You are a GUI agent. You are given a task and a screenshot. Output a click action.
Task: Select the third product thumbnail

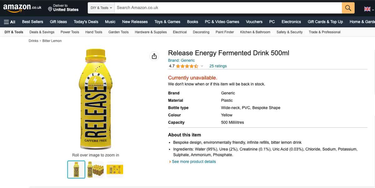click(x=115, y=170)
